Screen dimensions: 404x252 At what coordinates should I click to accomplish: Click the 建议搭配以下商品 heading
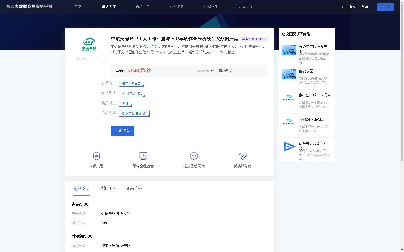(x=296, y=34)
